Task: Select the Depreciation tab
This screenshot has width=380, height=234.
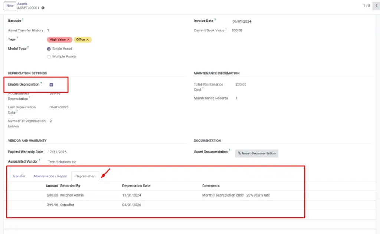Action: [x=85, y=176]
